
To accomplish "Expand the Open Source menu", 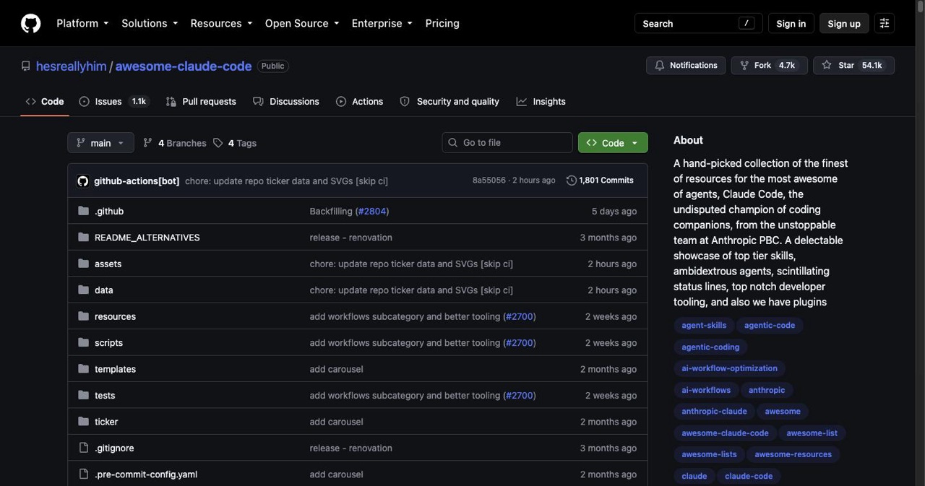I will [302, 23].
